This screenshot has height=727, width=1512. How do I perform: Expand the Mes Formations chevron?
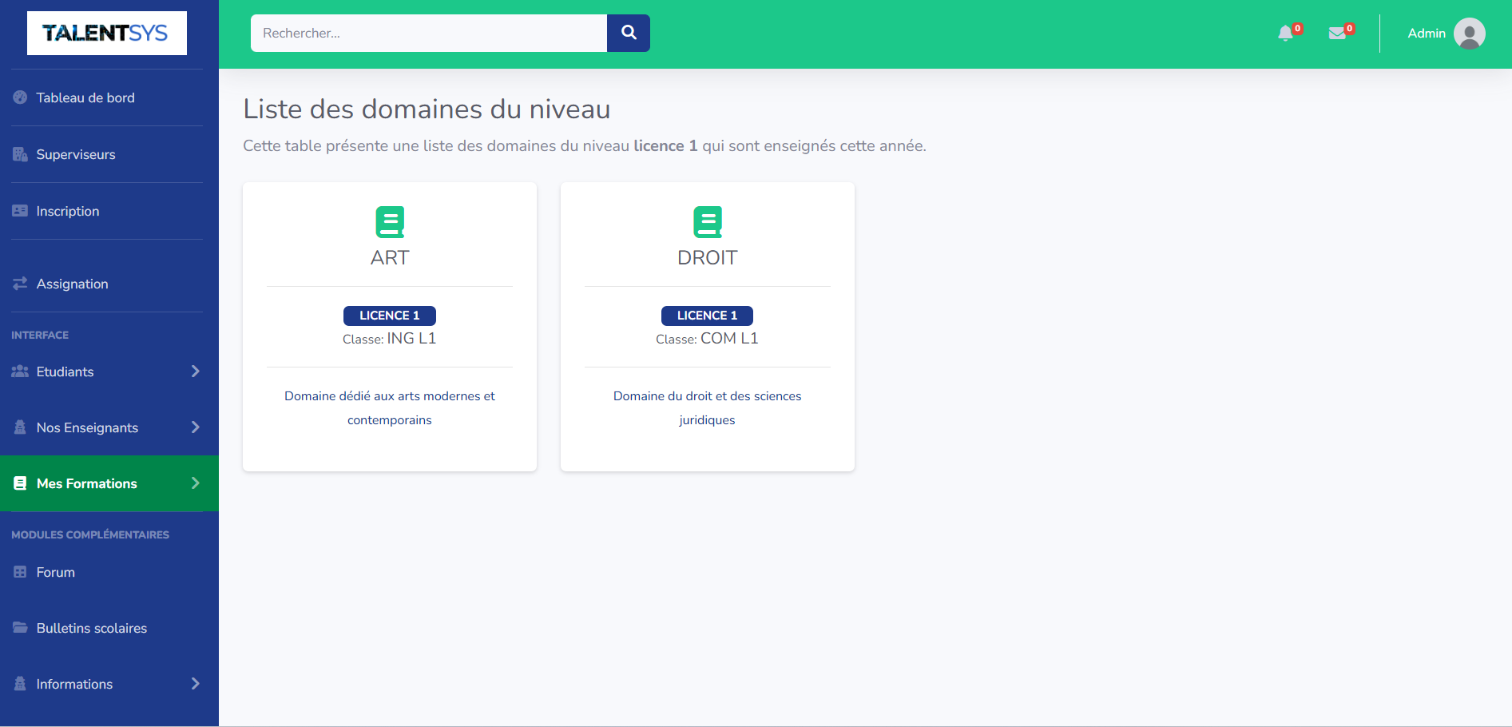(195, 483)
